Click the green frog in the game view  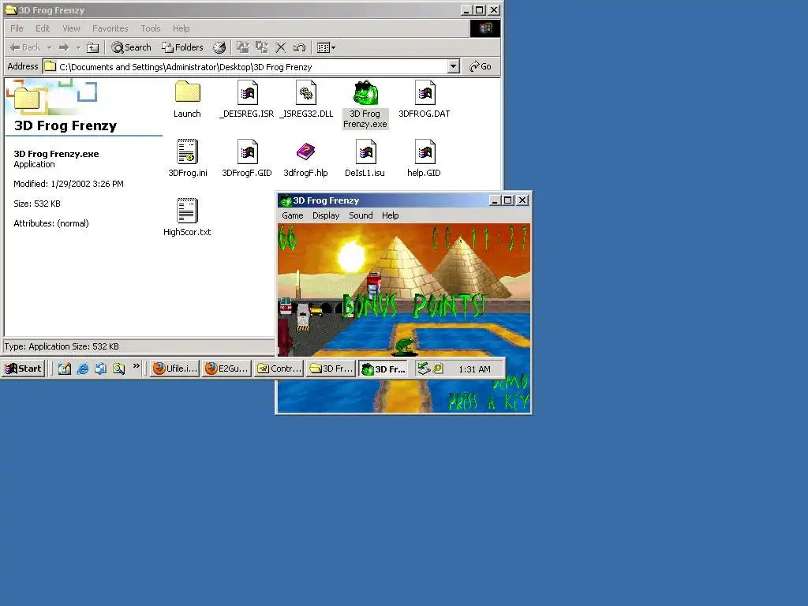tap(405, 346)
